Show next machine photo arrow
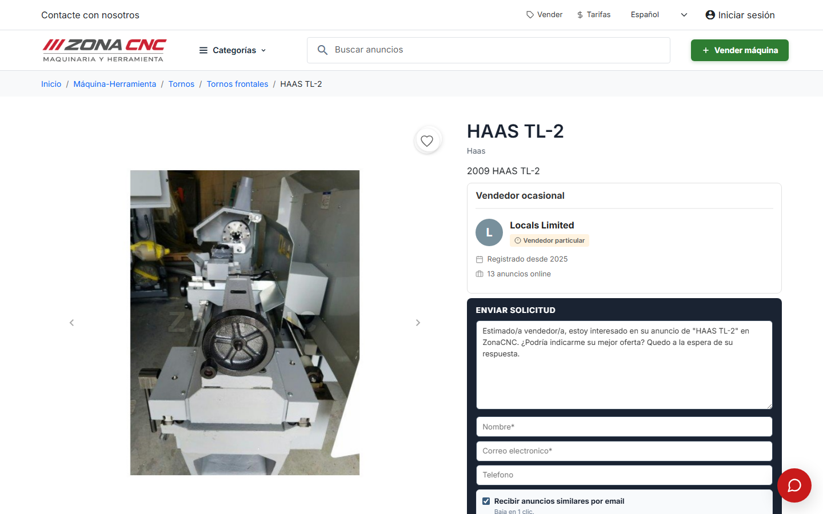Image resolution: width=823 pixels, height=514 pixels. click(x=418, y=323)
